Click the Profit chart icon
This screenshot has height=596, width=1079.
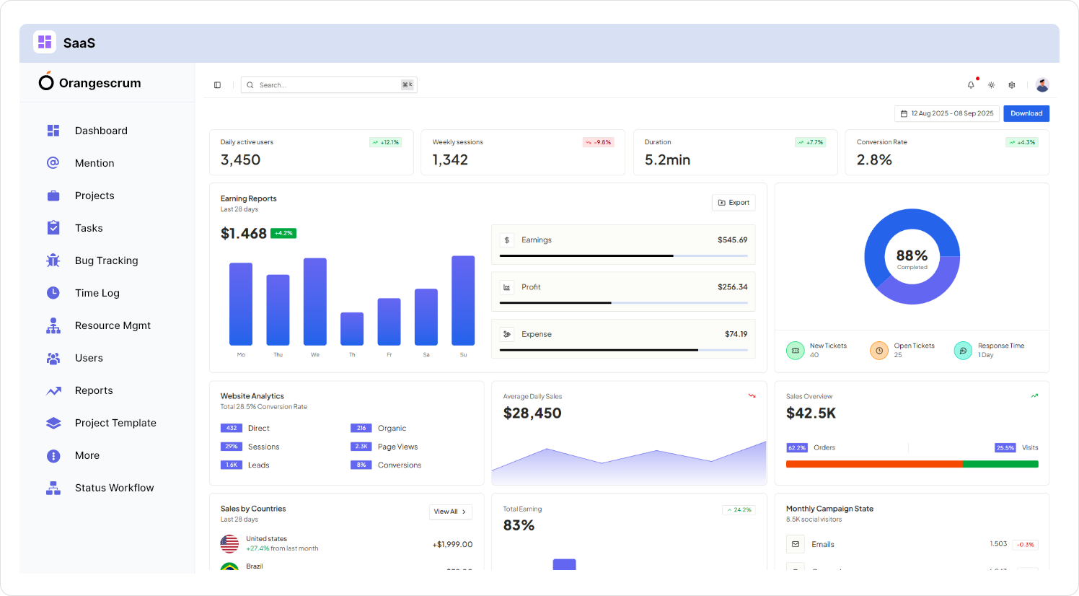(x=507, y=287)
